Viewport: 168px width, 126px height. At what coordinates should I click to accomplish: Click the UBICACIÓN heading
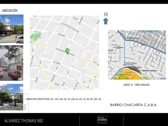[10, 10]
